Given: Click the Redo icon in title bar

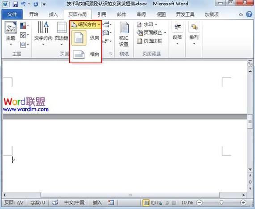Looking at the screenshot, I should pyautogui.click(x=36, y=4).
